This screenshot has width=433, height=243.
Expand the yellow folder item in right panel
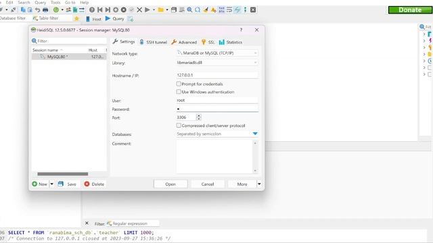coord(424,54)
